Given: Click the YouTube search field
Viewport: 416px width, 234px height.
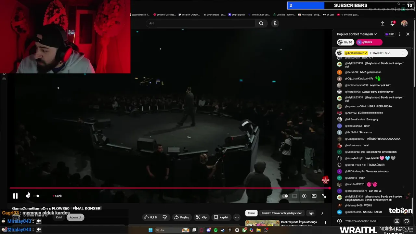Looking at the screenshot, I should (201, 23).
